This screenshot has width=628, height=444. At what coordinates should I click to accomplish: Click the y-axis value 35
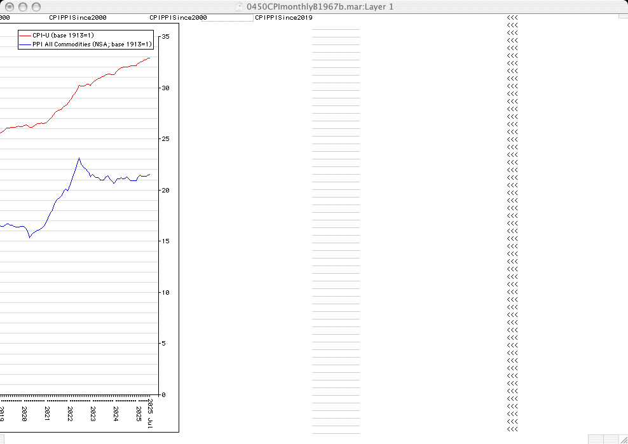[x=165, y=37]
